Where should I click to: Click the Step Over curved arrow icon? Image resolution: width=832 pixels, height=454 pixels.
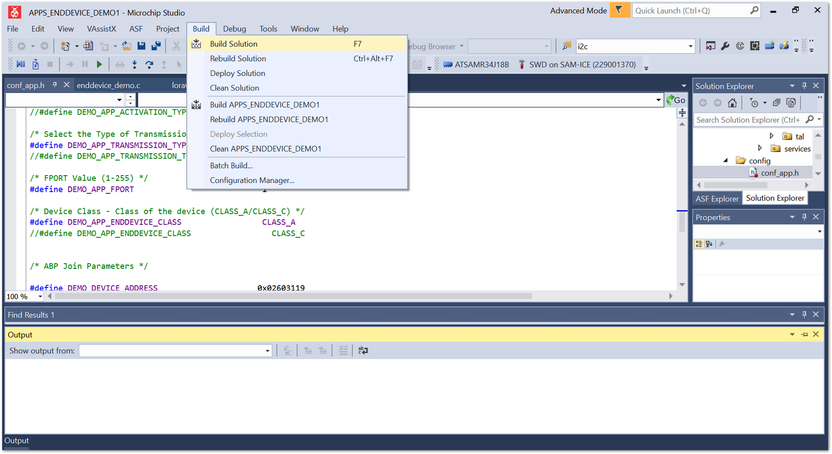tap(149, 65)
